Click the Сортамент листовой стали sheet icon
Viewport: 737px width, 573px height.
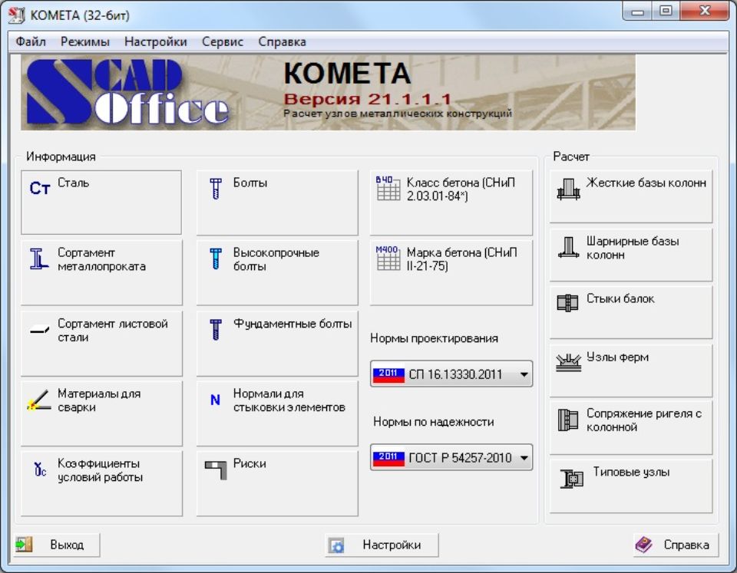coord(39,330)
